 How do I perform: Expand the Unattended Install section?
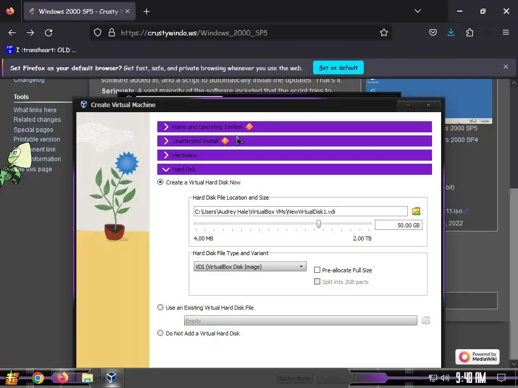click(x=294, y=141)
